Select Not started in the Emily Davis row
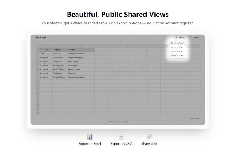This screenshot has width=225, height=153. [x=46, y=61]
